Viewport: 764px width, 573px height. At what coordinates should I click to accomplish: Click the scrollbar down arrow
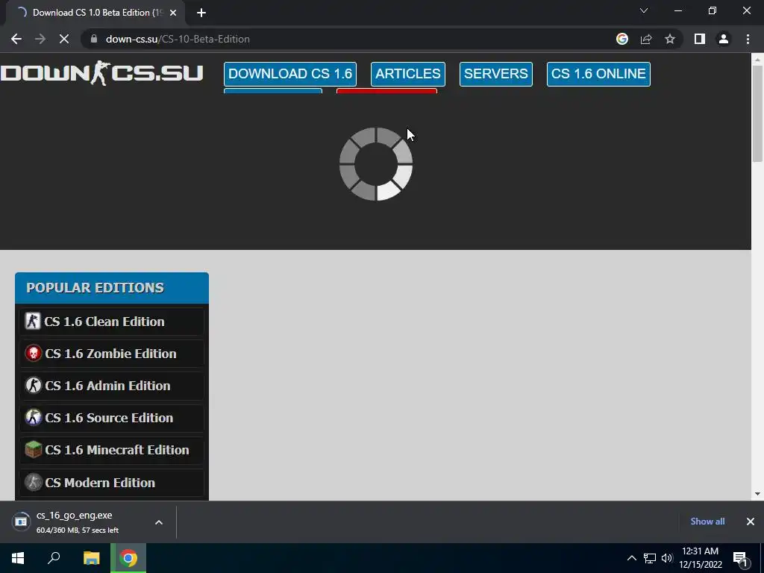(x=757, y=494)
